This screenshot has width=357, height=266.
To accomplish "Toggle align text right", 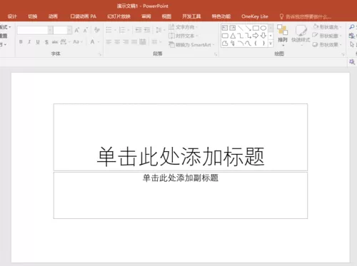I will (x=126, y=42).
